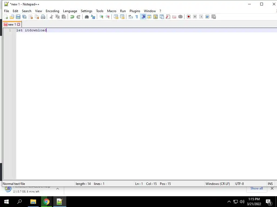Click the Replace toolbar icon

point(93,17)
